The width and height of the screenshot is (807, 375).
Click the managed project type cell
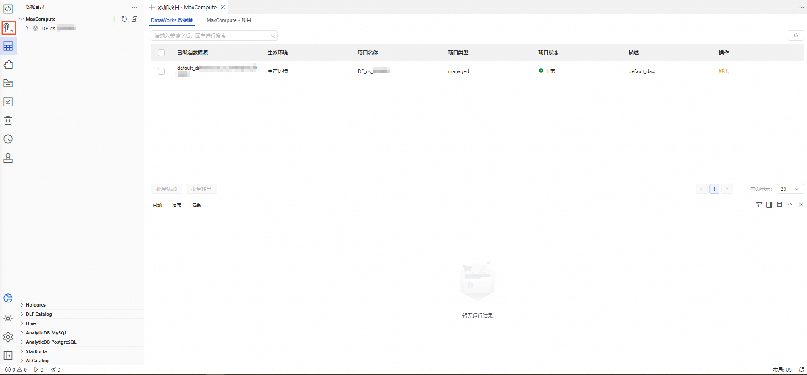click(458, 71)
